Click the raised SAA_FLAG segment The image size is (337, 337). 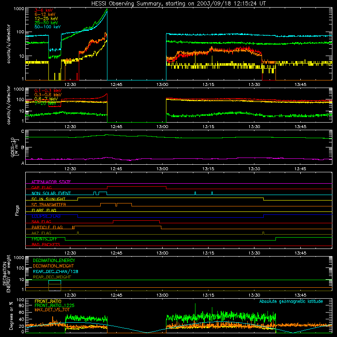(136, 220)
